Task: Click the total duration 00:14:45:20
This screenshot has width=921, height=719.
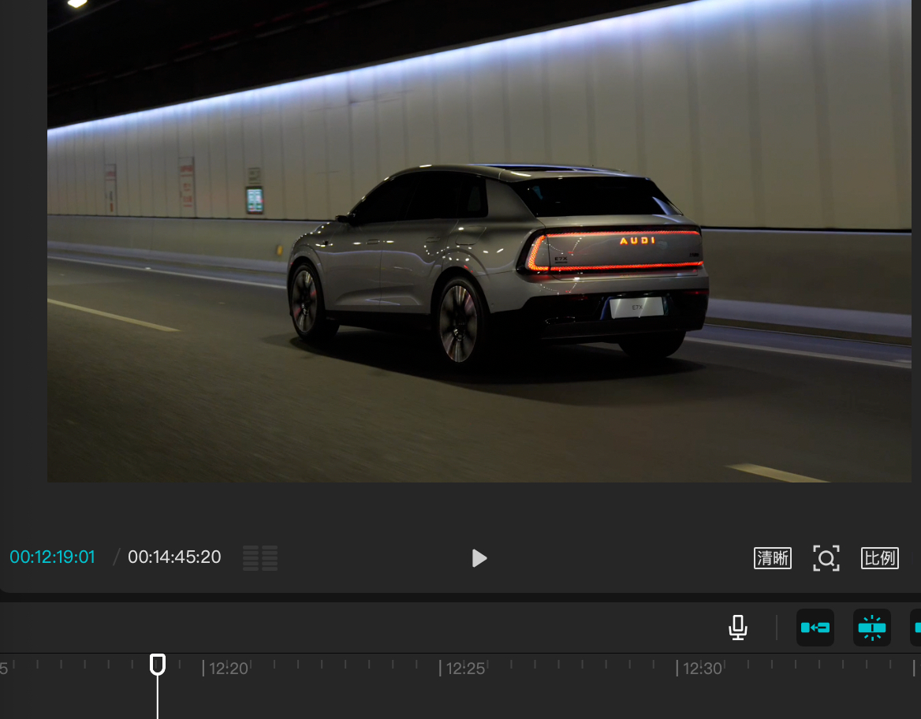Action: tap(174, 557)
